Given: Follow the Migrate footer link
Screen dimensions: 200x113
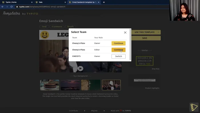Looking at the screenshot, I should (94, 111).
